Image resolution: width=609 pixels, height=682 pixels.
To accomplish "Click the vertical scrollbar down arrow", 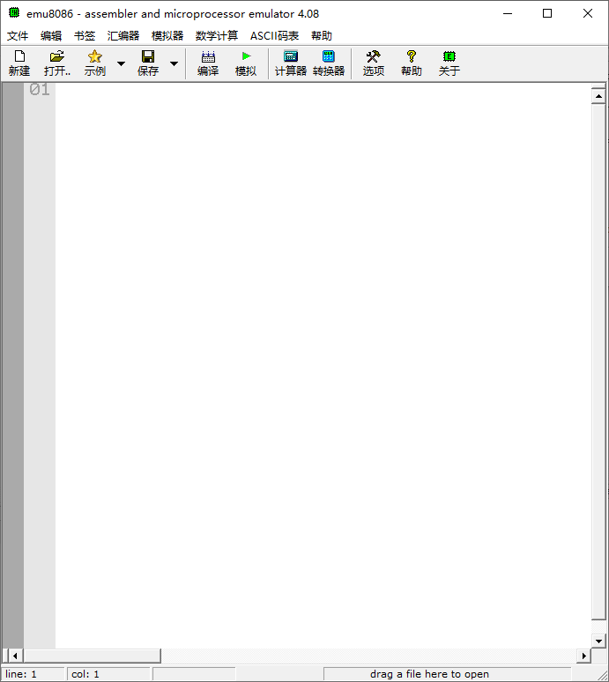I will tap(598, 641).
